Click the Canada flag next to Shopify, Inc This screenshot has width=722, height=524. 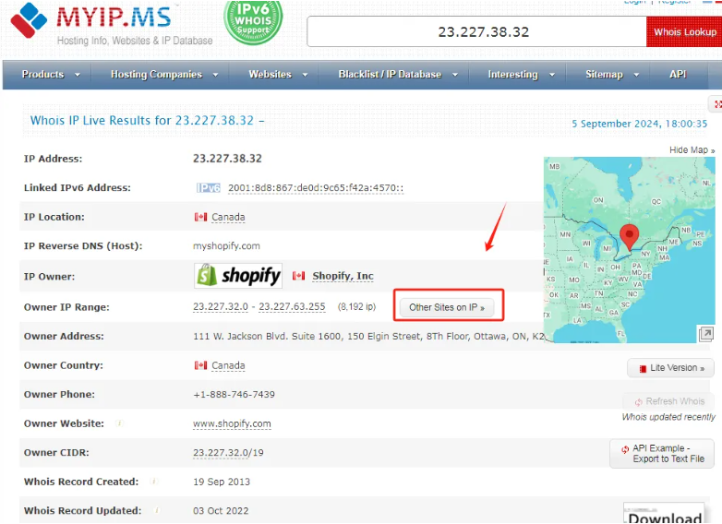pyautogui.click(x=299, y=276)
